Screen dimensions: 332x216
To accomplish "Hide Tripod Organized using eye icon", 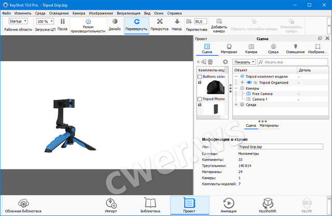I will coord(250,82).
